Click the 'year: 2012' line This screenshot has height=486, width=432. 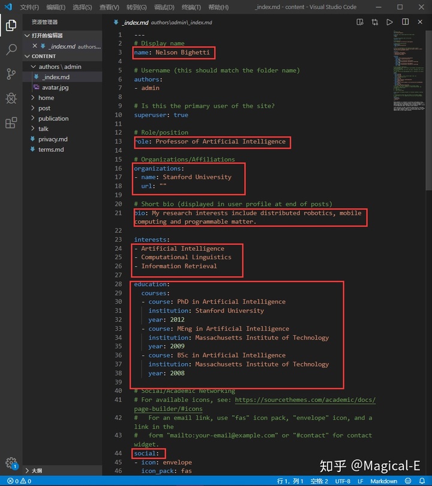tap(166, 320)
